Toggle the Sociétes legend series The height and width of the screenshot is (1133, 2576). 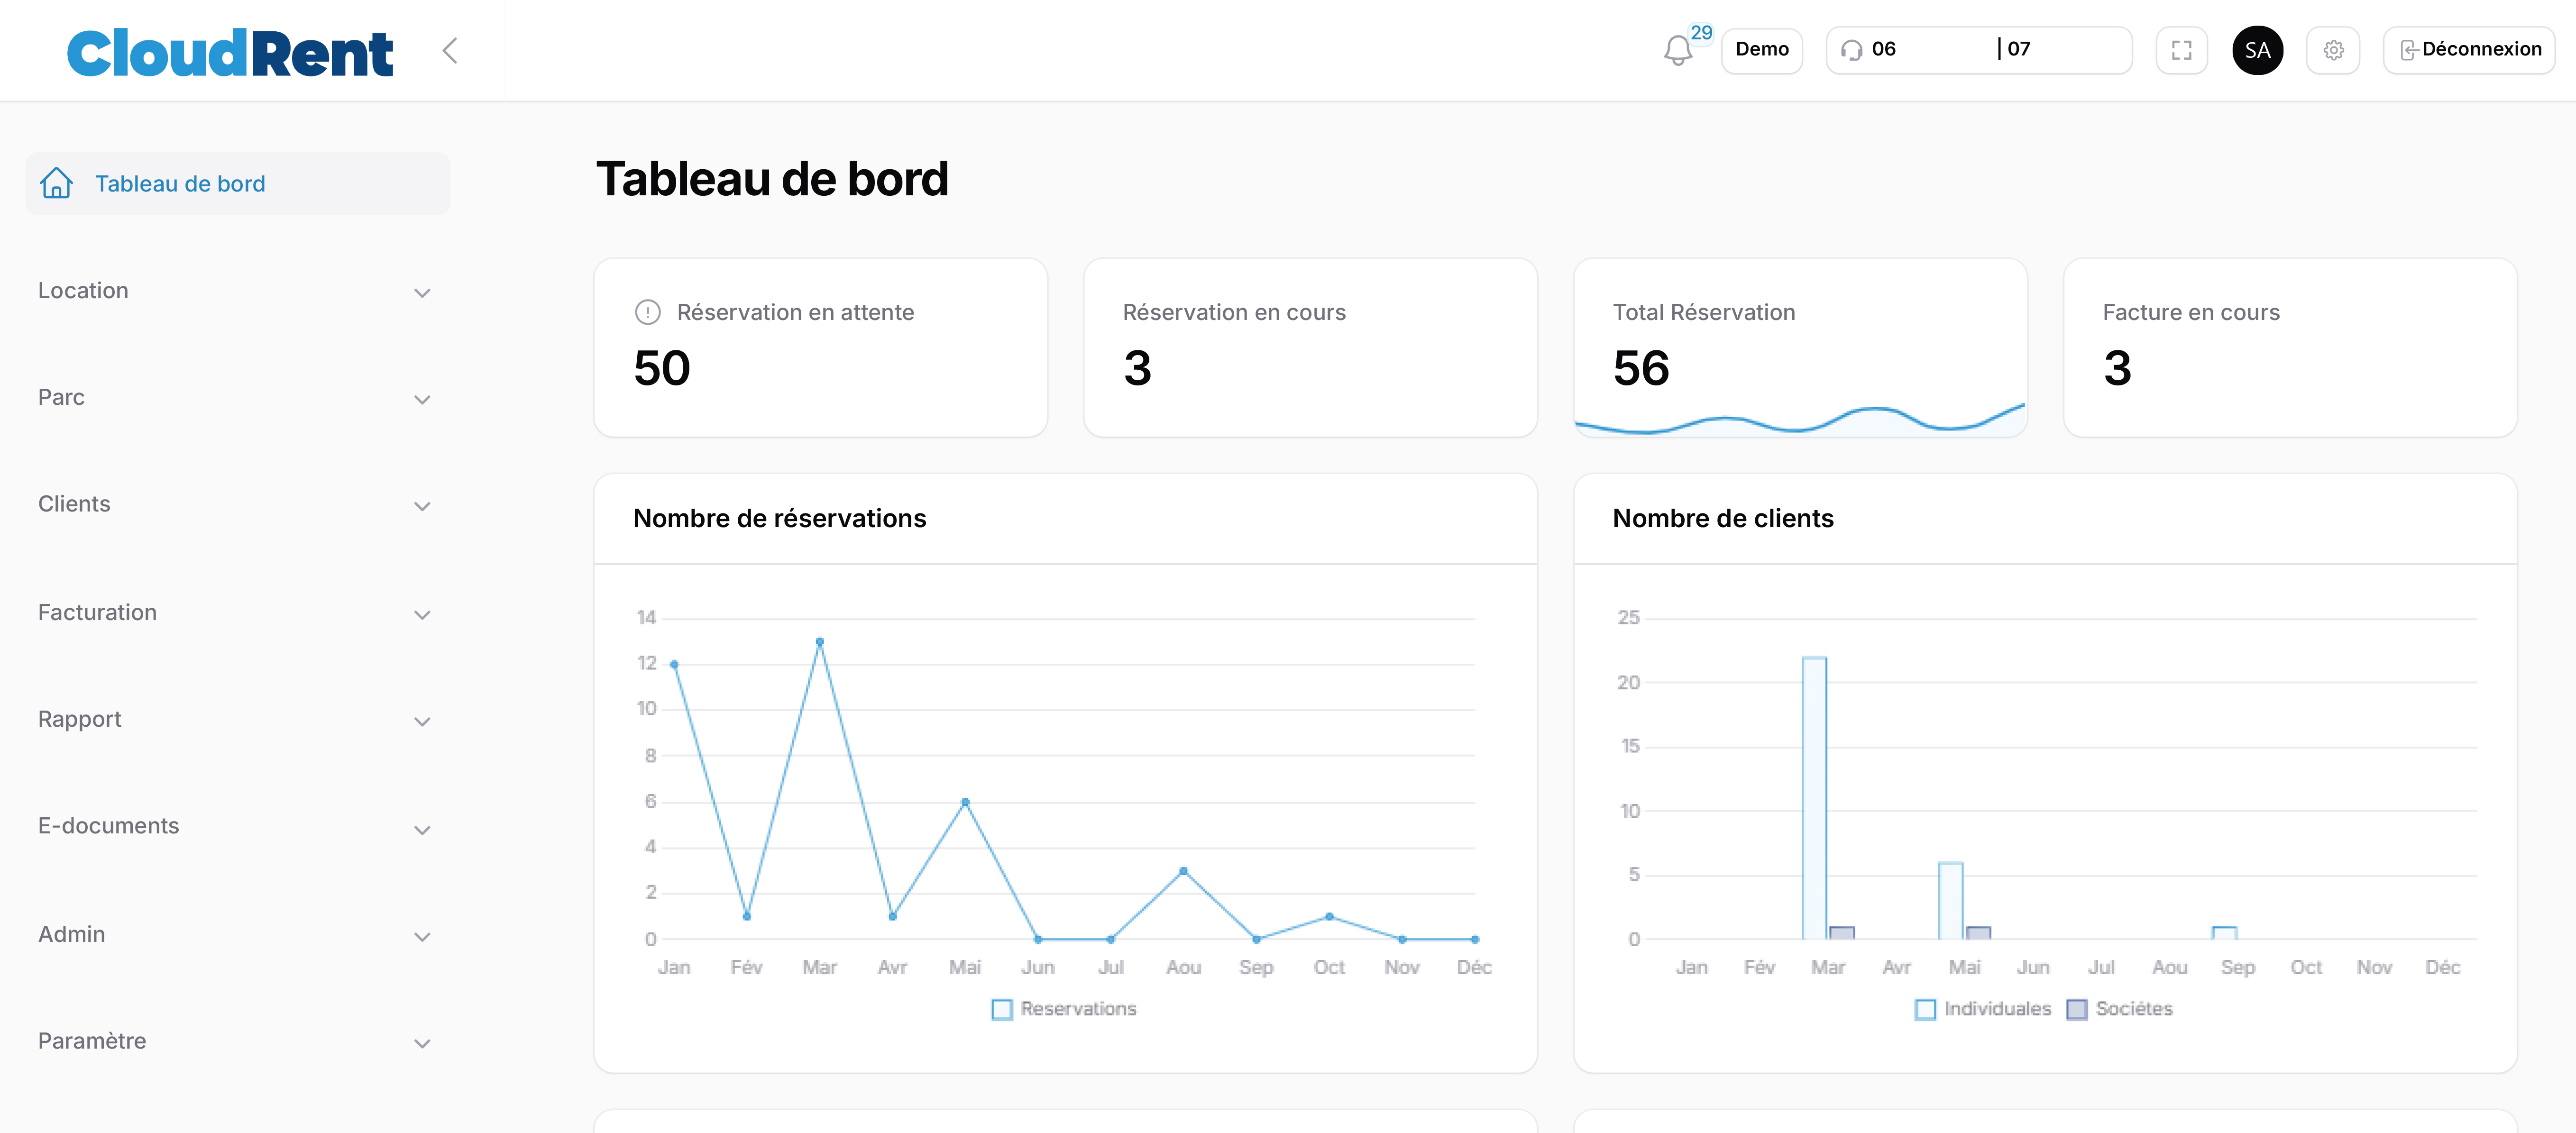tap(2133, 1009)
